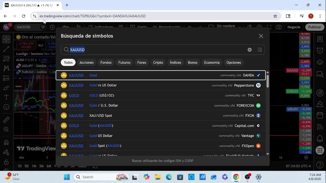The height and width of the screenshot is (183, 326).
Task: Switch to the Bonos filter tab
Action: (x=193, y=63)
